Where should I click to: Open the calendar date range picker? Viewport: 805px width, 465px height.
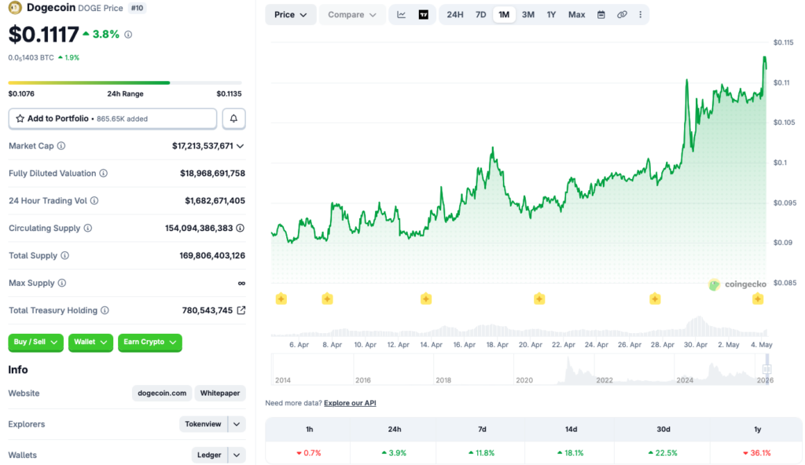pyautogui.click(x=601, y=15)
